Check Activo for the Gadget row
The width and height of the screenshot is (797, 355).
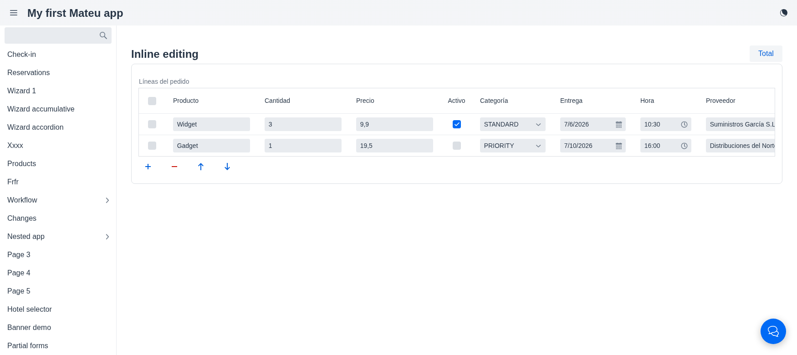[457, 146]
